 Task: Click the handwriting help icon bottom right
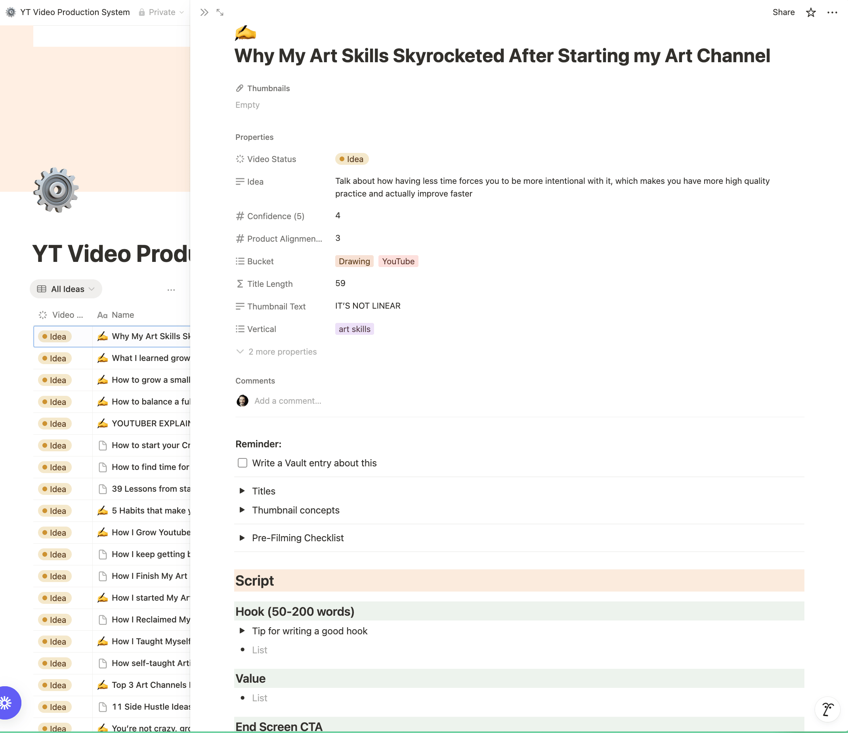[827, 709]
